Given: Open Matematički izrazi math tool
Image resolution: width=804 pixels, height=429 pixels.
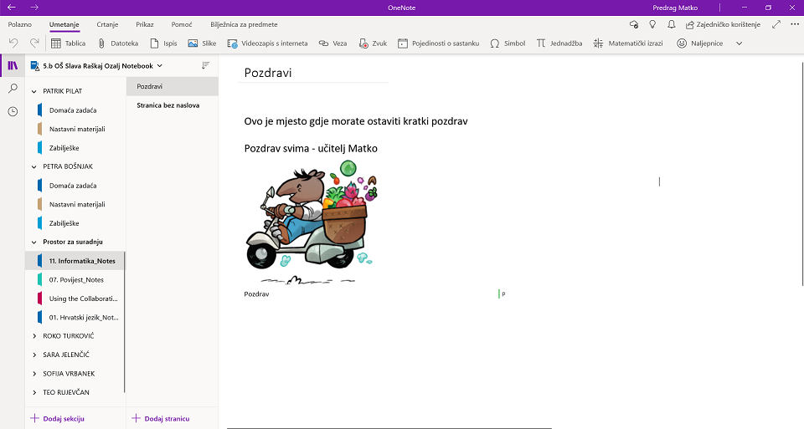Looking at the screenshot, I should coord(628,43).
